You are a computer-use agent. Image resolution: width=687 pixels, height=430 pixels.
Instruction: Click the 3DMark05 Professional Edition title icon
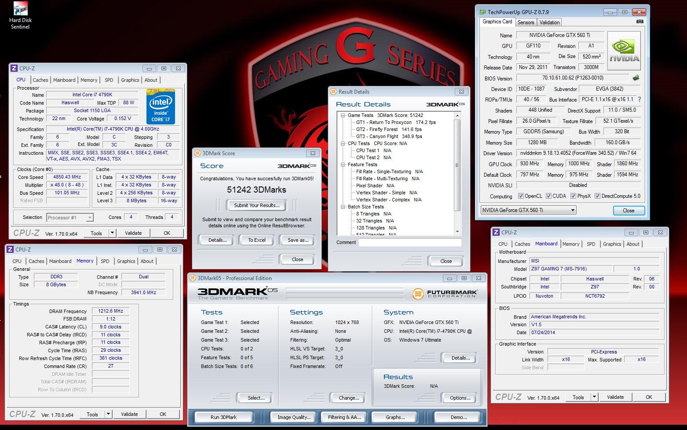193,278
